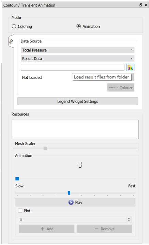Select the Coloring radio button
Screen dimensions: 149x245
(14, 26)
